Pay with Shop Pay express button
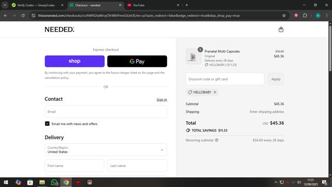The height and width of the screenshot is (187, 332). click(75, 61)
